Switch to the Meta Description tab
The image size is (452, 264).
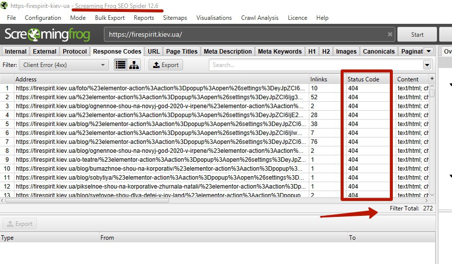click(x=228, y=52)
